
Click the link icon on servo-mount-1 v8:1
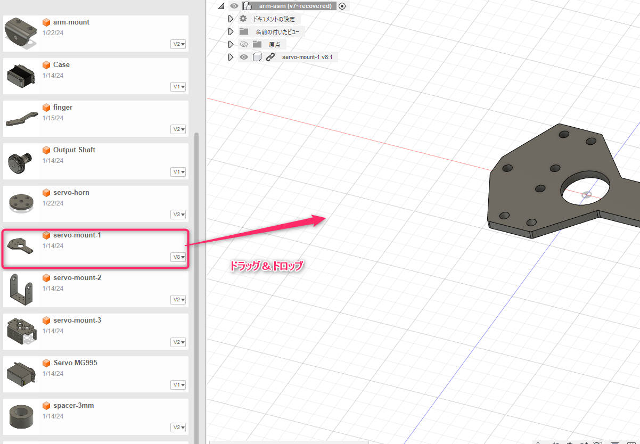click(x=270, y=57)
